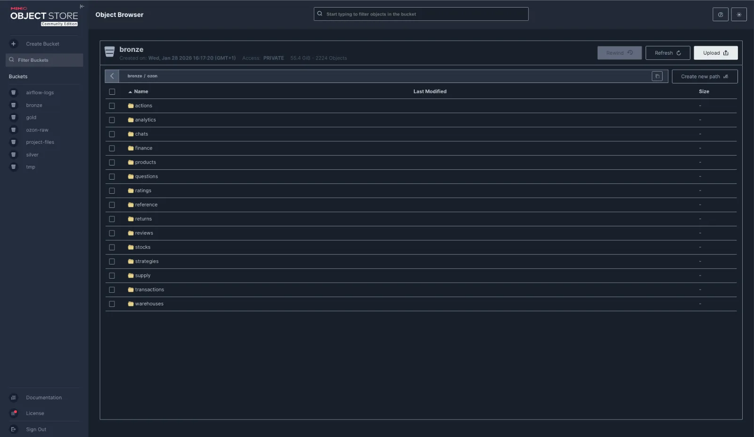754x437 pixels.
Task: Click the large bronze bucket icon in the header
Action: (x=109, y=52)
